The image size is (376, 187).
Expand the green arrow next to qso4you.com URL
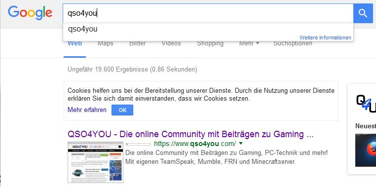click(241, 144)
